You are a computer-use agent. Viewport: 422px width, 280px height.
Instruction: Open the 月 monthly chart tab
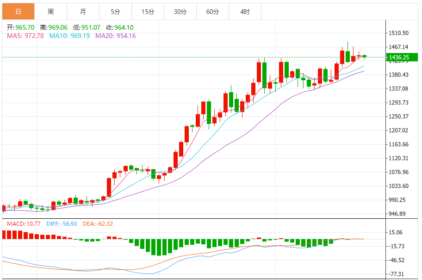pyautogui.click(x=83, y=12)
